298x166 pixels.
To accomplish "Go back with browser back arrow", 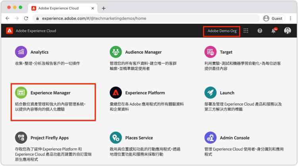I will (8, 18).
